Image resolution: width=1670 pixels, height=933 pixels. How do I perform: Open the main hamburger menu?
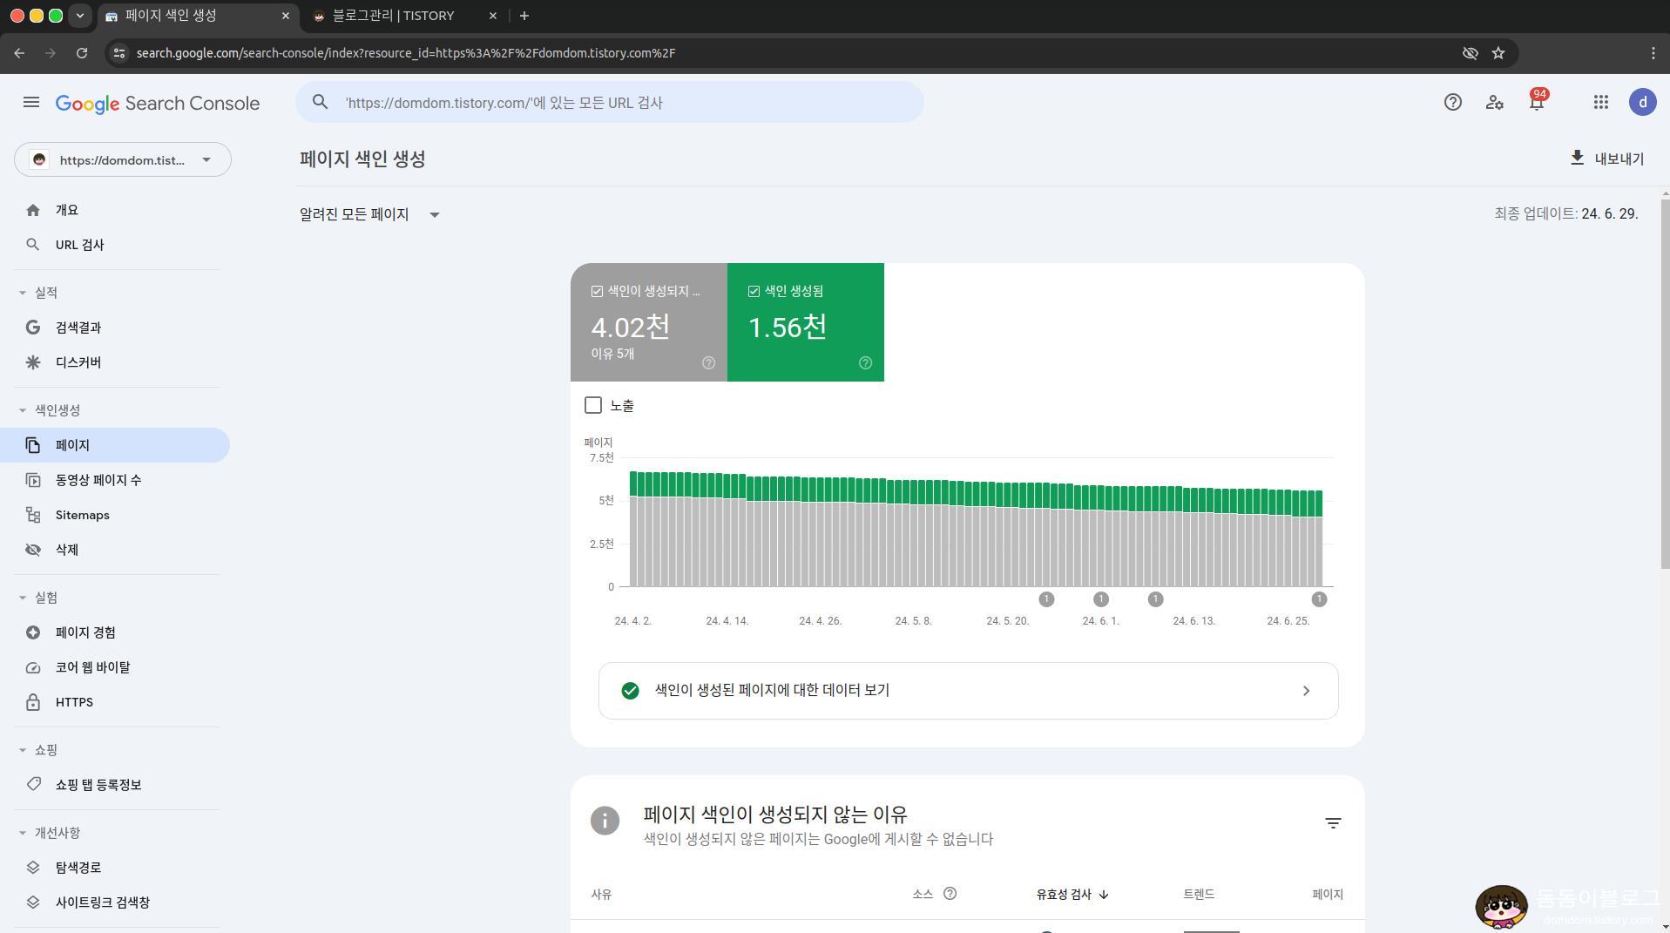pyautogui.click(x=31, y=103)
